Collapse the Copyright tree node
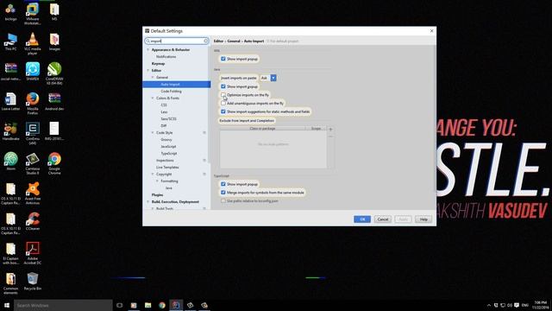This screenshot has width=552, height=311. [x=153, y=175]
